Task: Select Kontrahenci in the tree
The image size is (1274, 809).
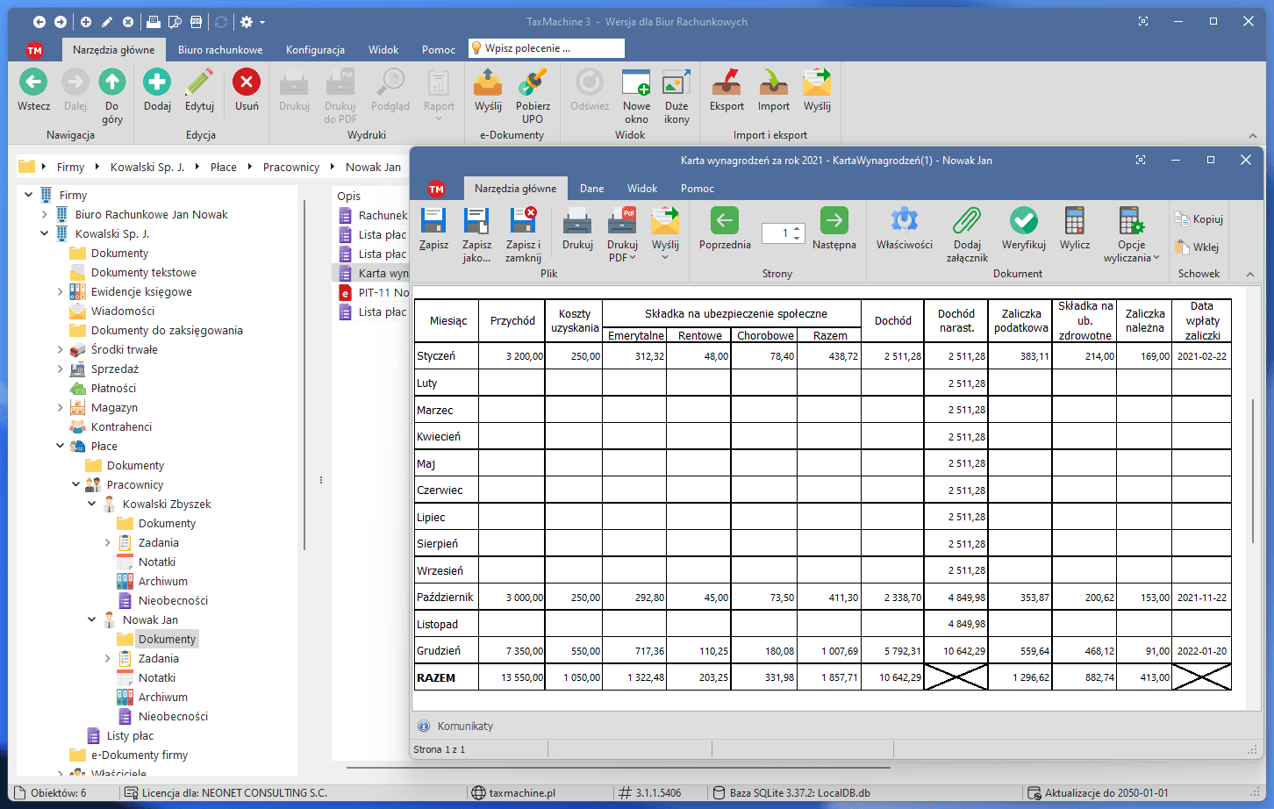Action: click(121, 427)
